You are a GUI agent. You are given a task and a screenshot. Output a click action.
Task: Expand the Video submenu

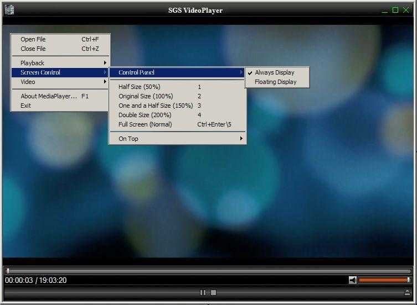pos(60,82)
